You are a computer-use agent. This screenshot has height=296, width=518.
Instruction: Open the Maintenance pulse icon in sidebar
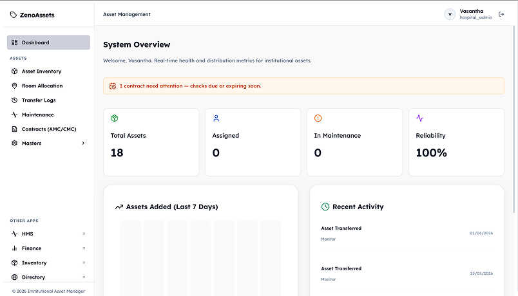14,115
